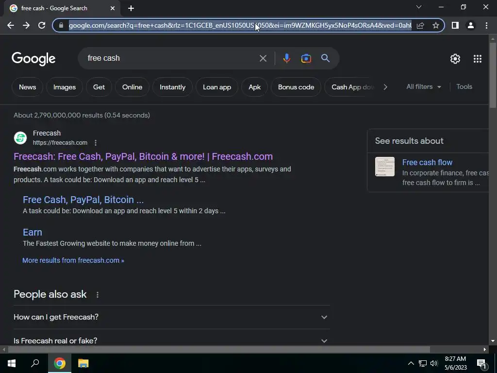Apply the 'Bonus code' search chip
Screen dimensions: 497x373
(x=296, y=87)
